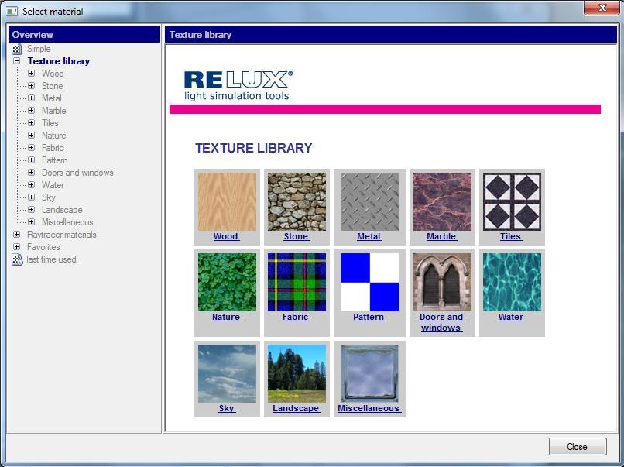Screen dimensions: 624x467
Task: Follow the Wood link under thumbnail
Action: tap(226, 236)
